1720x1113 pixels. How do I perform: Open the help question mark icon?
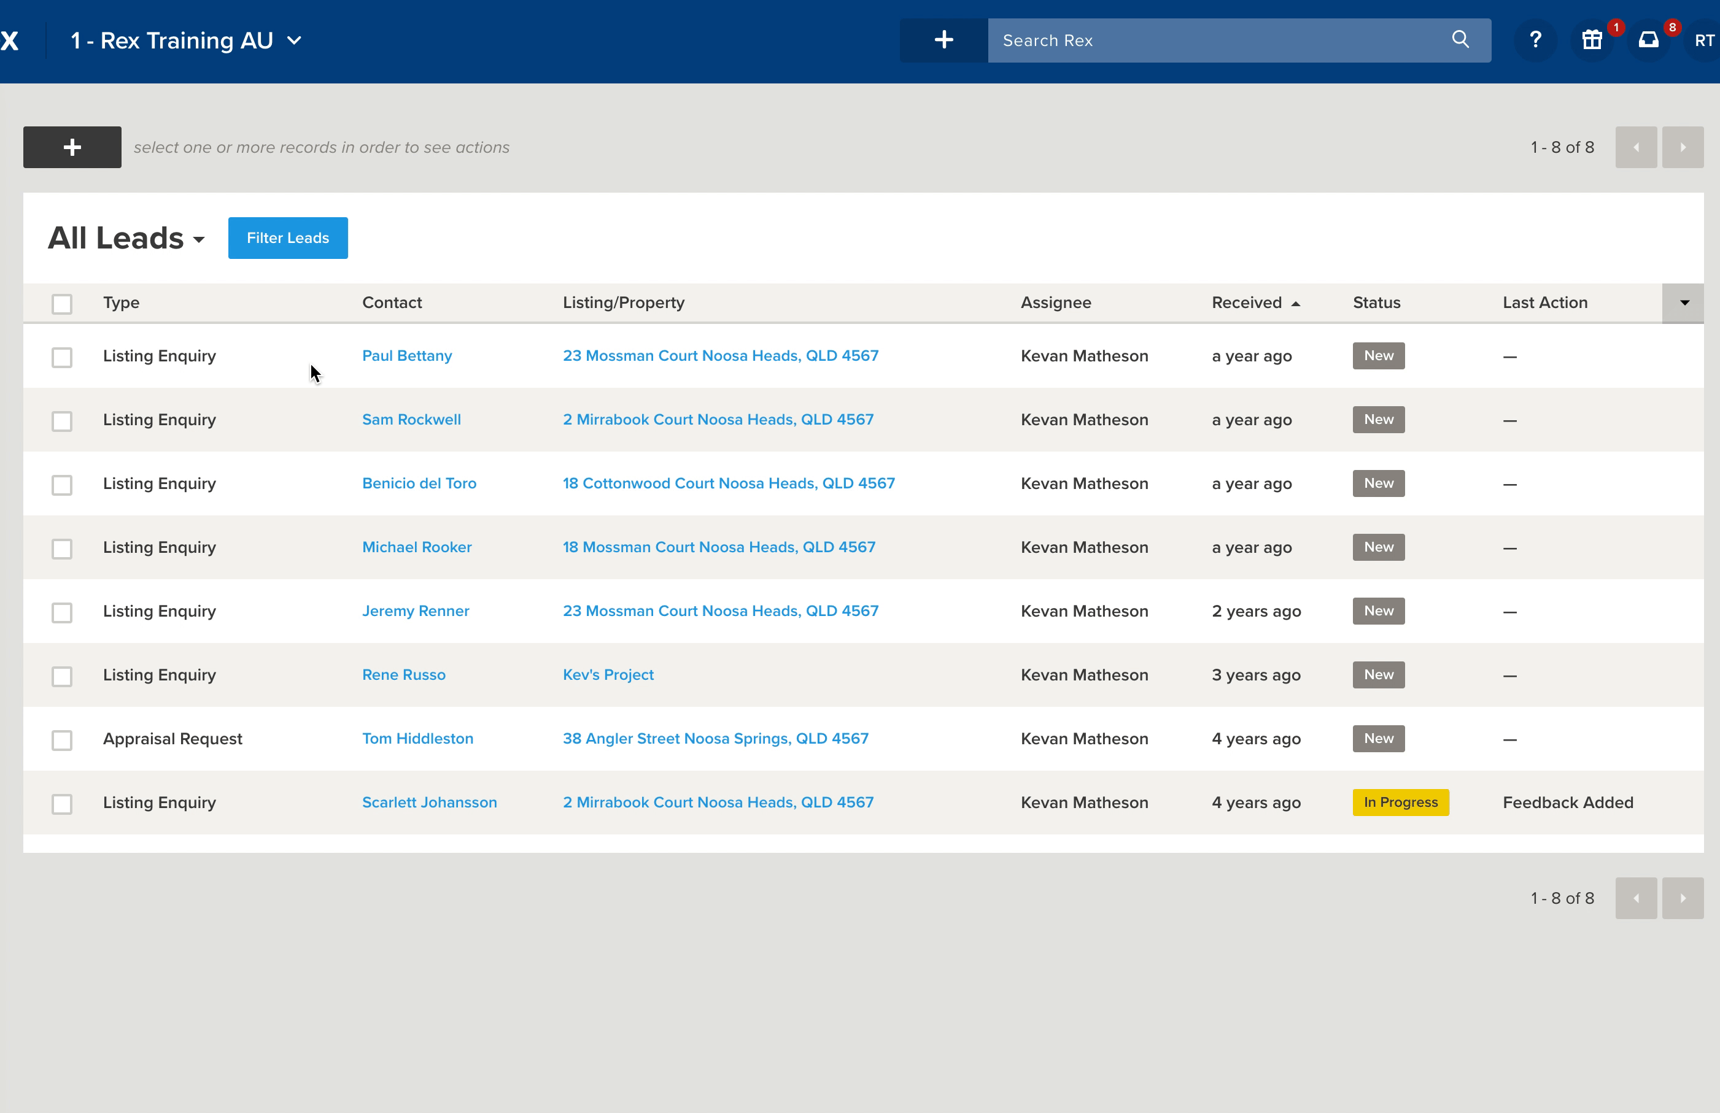[1535, 40]
